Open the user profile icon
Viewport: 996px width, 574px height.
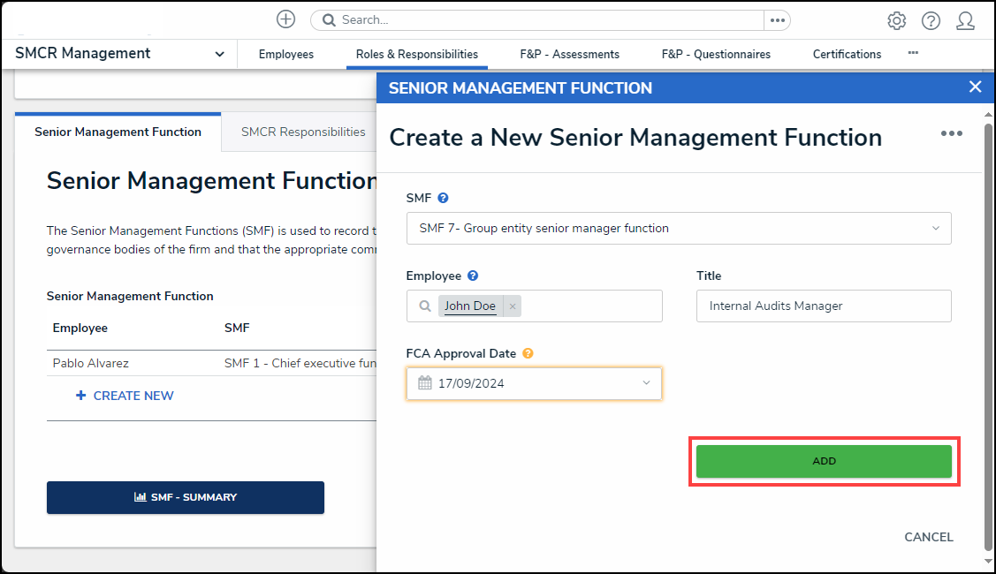[965, 20]
